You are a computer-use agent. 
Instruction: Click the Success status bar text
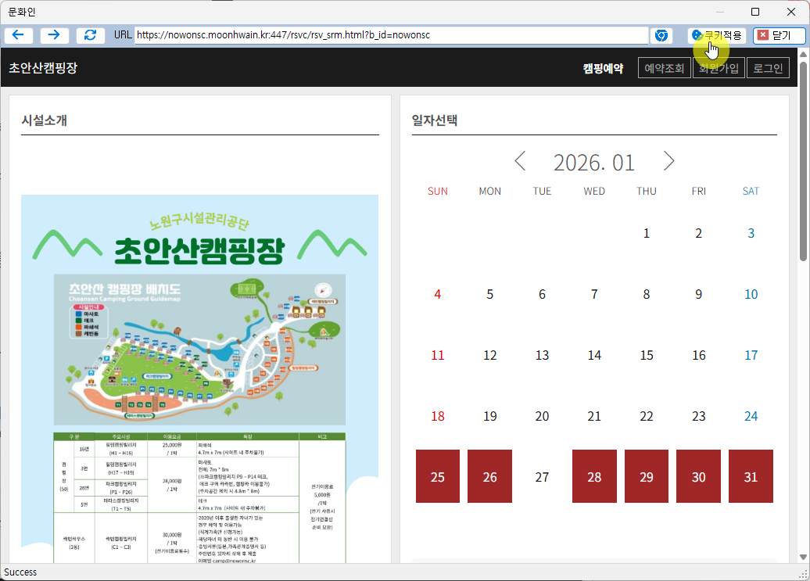click(20, 572)
